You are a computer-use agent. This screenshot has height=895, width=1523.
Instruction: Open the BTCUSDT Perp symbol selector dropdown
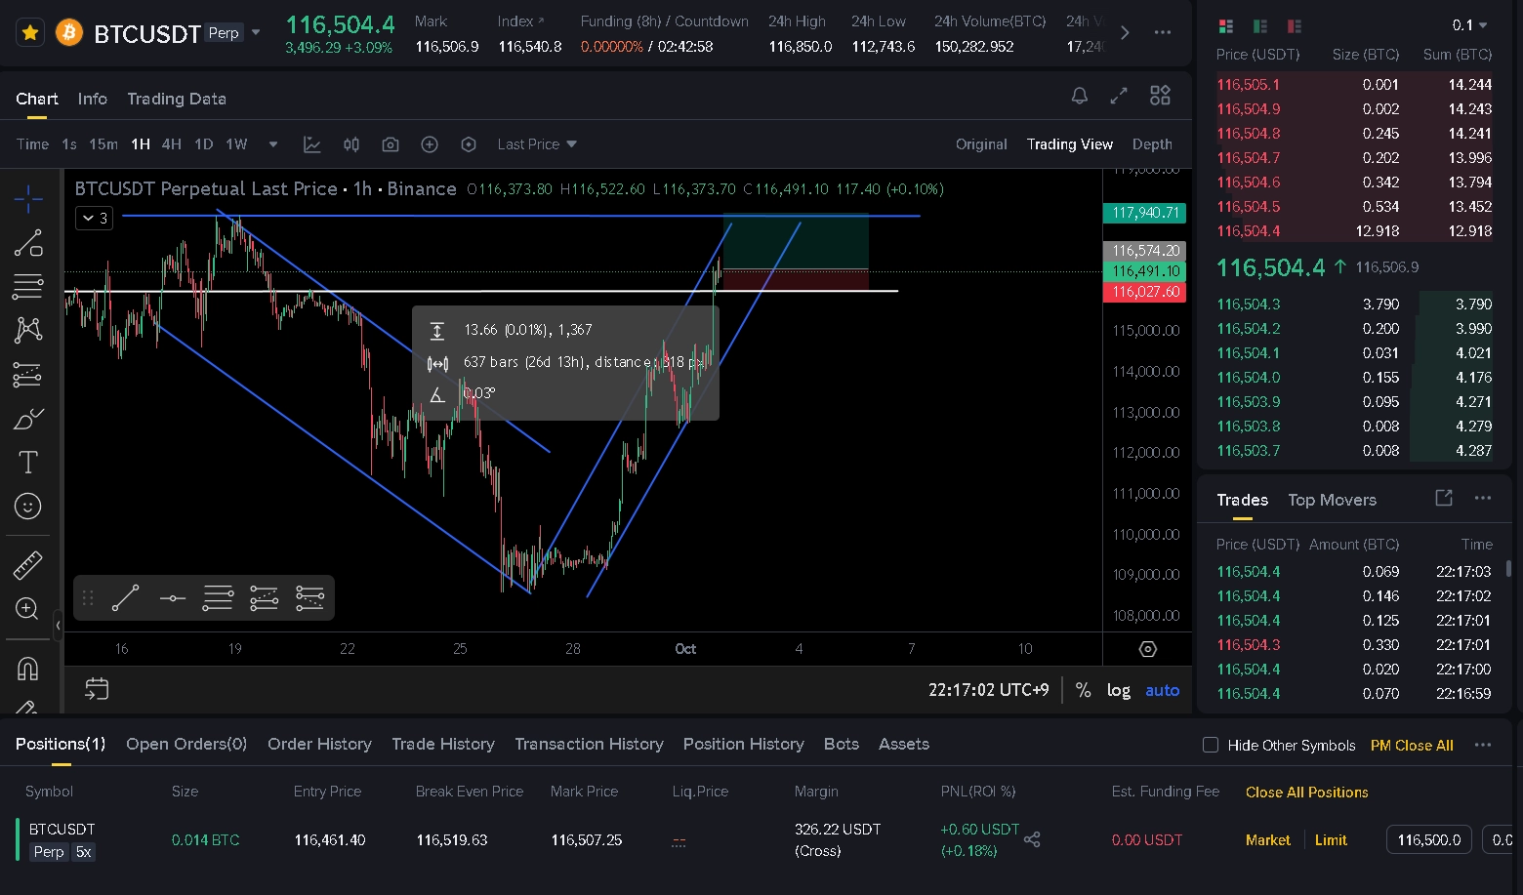point(256,32)
